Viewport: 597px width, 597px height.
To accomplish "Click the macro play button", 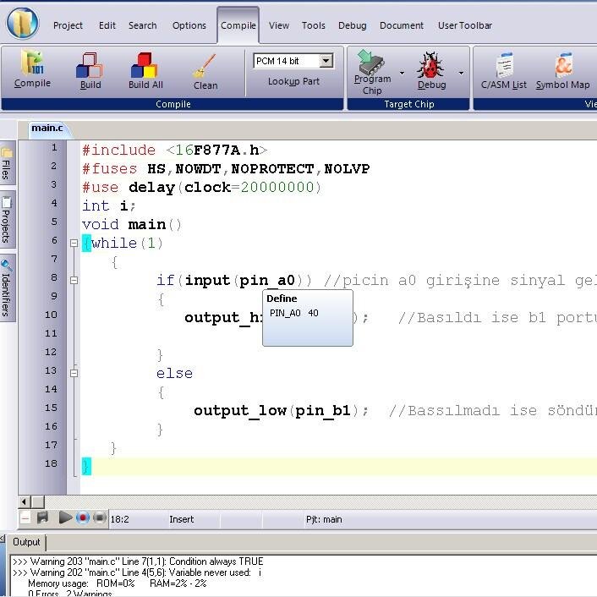I will click(65, 518).
